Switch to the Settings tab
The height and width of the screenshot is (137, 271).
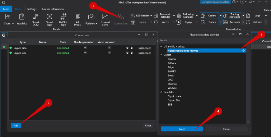tap(32, 9)
